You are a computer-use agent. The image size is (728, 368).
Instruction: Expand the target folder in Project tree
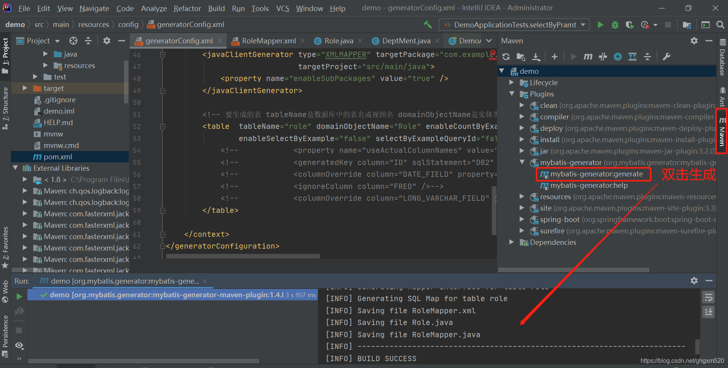(25, 88)
